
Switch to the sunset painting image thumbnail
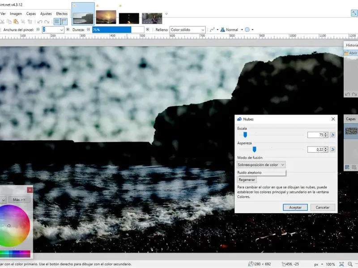[106, 17]
